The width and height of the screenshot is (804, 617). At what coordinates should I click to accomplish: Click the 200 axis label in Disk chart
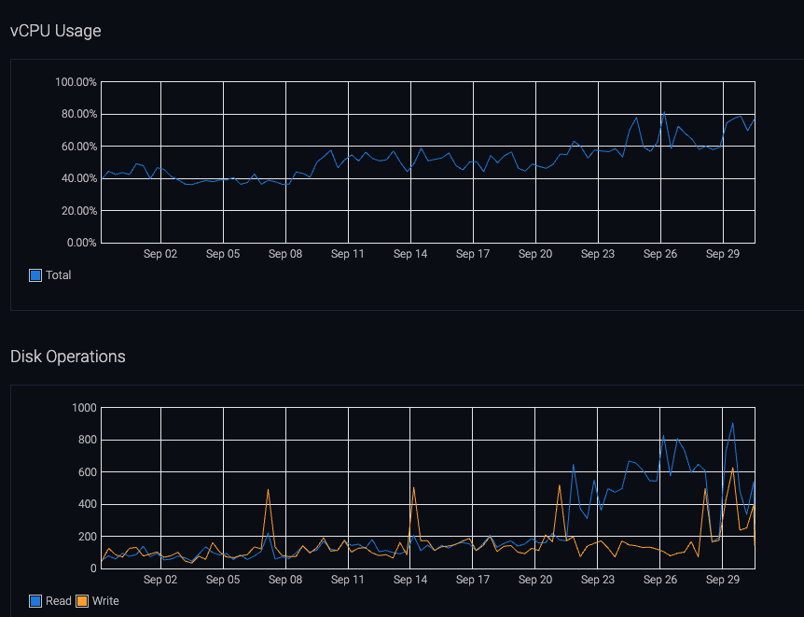click(x=87, y=537)
